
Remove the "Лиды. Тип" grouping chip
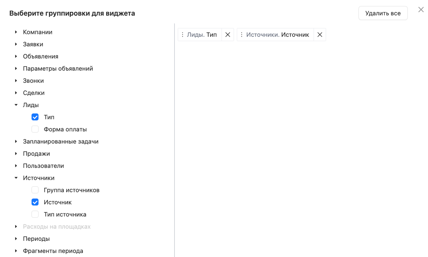(x=228, y=35)
